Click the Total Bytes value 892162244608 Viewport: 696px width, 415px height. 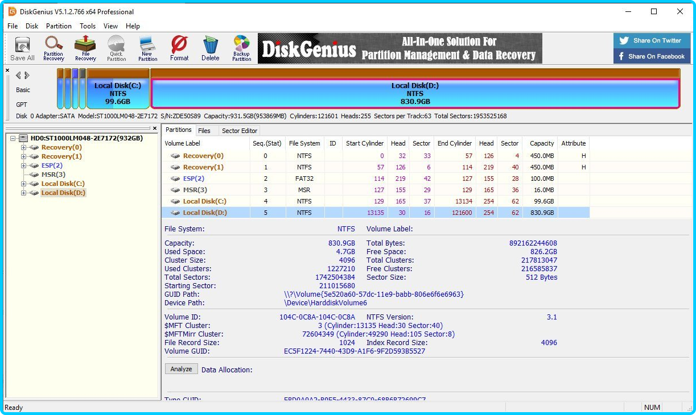[x=533, y=243]
